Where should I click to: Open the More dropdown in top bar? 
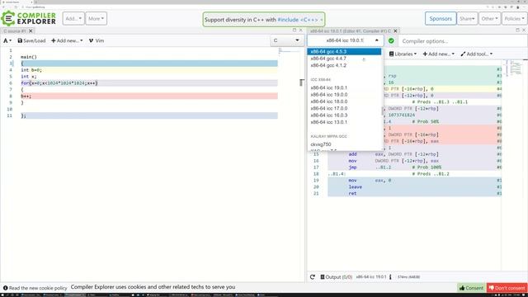tap(97, 18)
